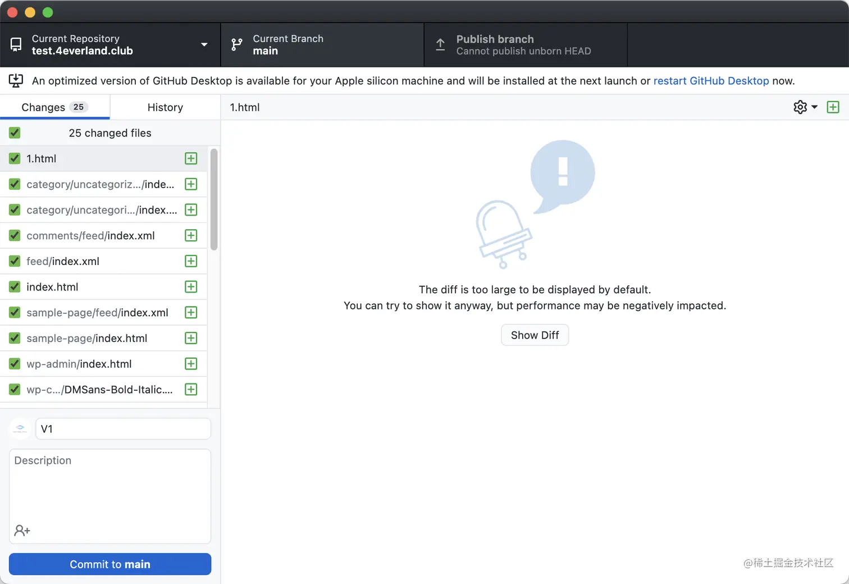Click the green new-file icon in diff header

tap(833, 107)
